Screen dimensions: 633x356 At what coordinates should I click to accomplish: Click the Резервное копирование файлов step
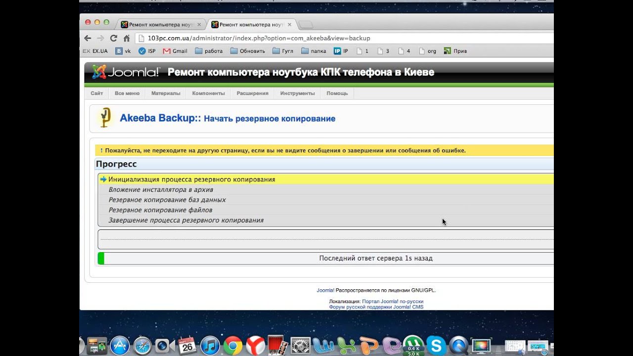326,210
